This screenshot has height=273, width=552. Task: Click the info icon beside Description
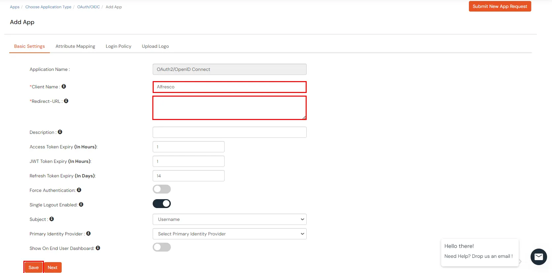(x=60, y=132)
